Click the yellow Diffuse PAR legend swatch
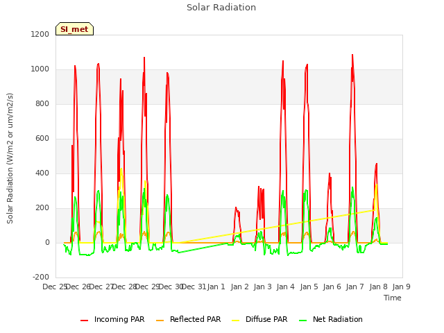 tap(236, 320)
